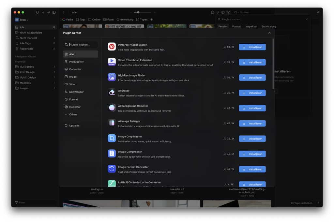
Task: Install AI Background Remover plugin
Action: 252,108
